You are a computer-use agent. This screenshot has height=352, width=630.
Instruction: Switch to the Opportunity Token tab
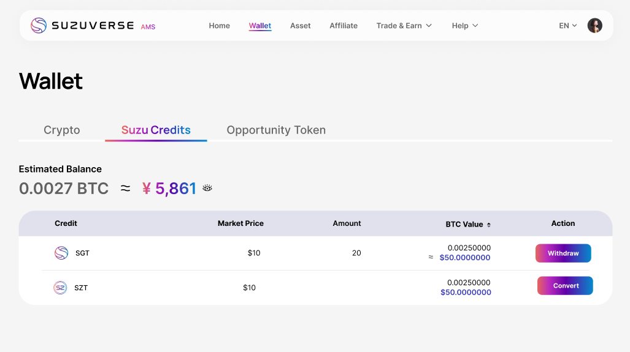[x=276, y=130]
